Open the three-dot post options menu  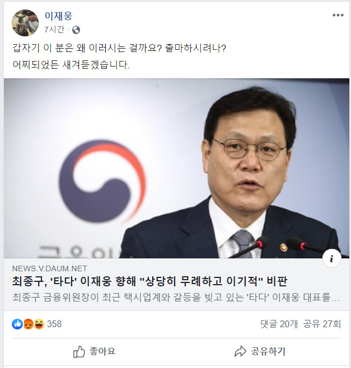click(x=338, y=15)
